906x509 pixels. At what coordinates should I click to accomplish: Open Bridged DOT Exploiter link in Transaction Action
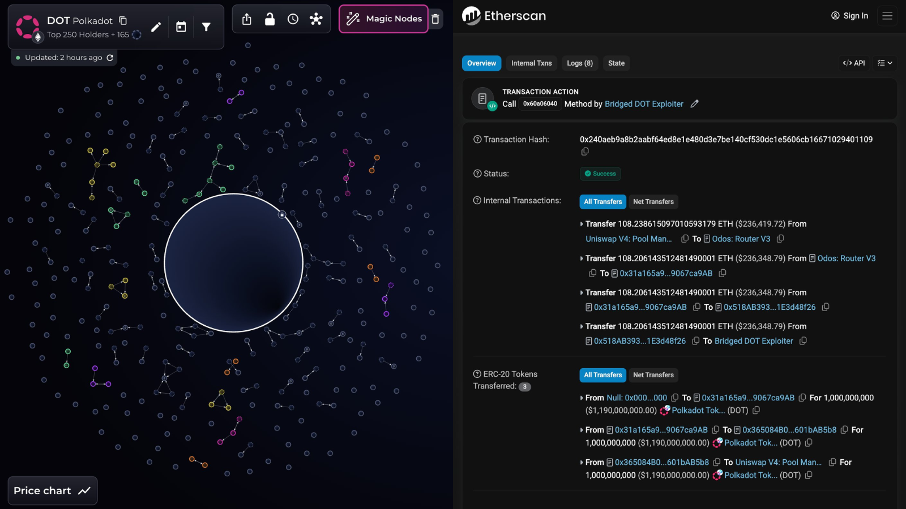[644, 104]
